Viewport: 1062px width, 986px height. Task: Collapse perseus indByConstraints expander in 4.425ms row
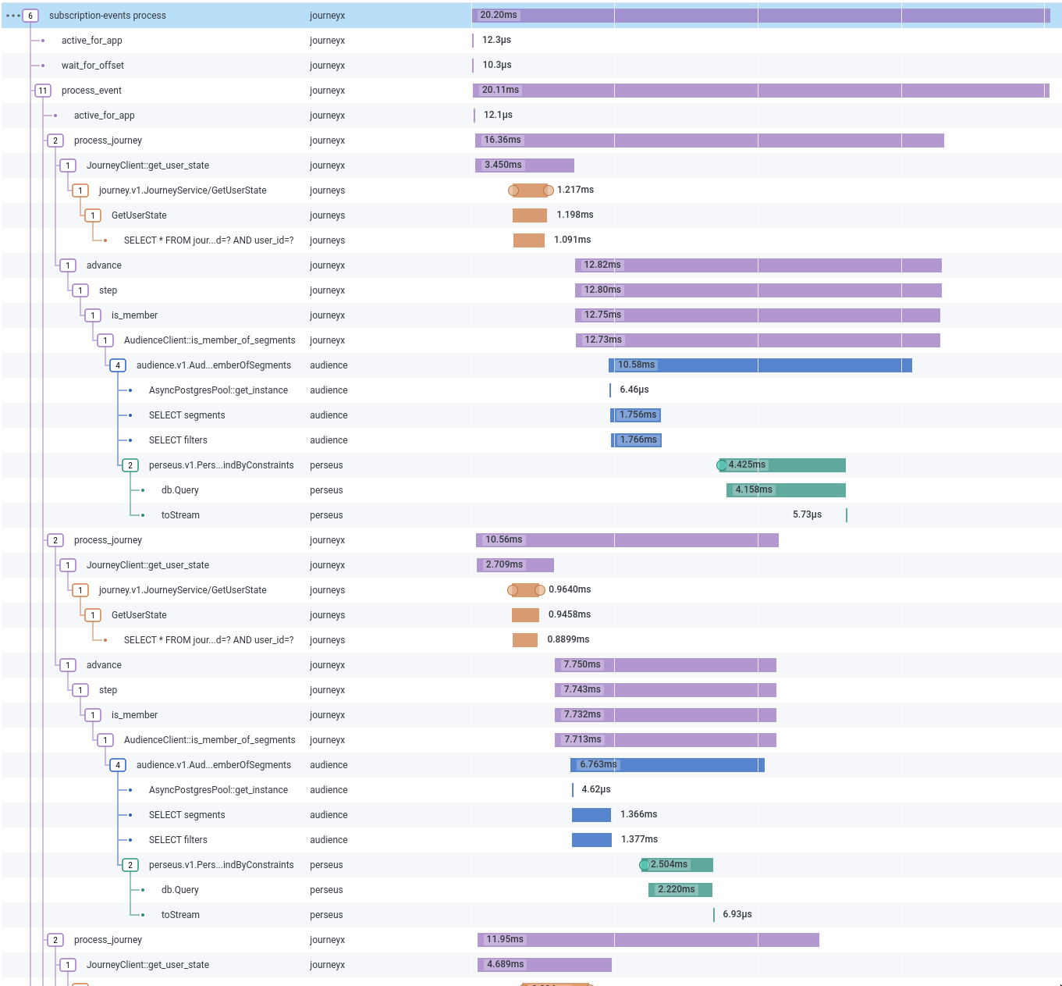[130, 465]
